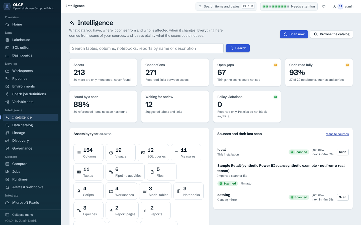Image resolution: width=361 pixels, height=225 pixels.
Task: Select the 11 Measures tile
Action: 186,152
